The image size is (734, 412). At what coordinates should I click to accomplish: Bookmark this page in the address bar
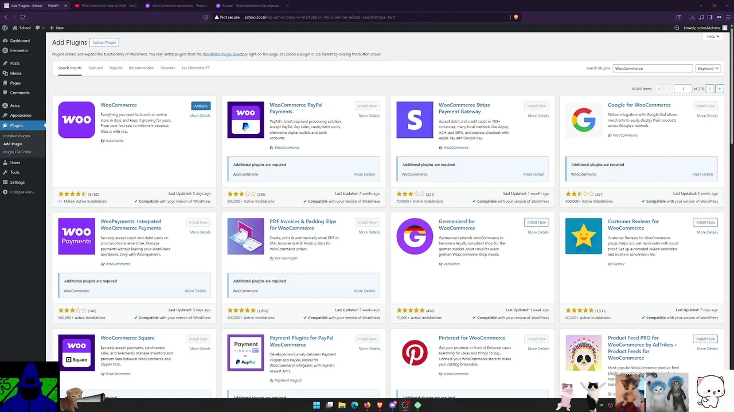point(205,17)
